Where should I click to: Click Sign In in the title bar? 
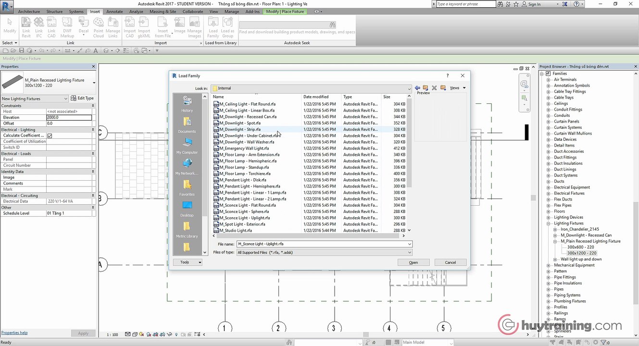click(x=534, y=4)
